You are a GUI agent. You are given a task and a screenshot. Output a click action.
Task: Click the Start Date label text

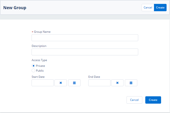[x=38, y=77]
